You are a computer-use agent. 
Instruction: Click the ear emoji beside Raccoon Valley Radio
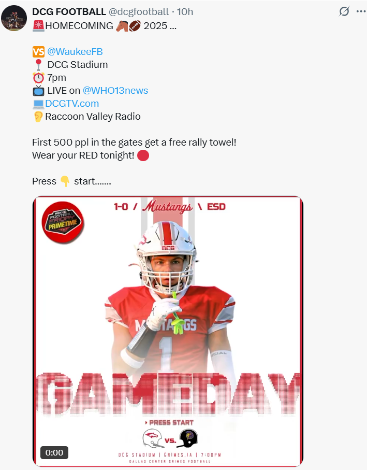(38, 117)
